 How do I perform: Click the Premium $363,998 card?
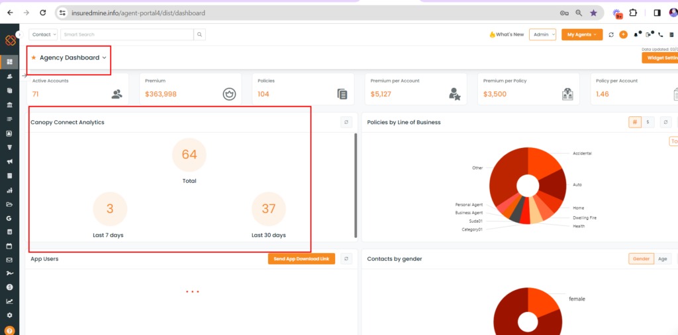[190, 89]
